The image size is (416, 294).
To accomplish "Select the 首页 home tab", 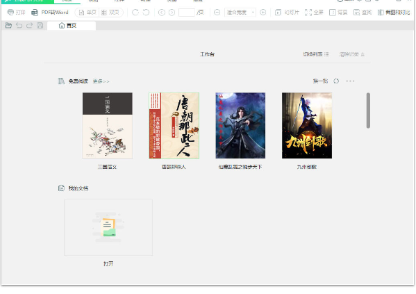I will click(72, 26).
